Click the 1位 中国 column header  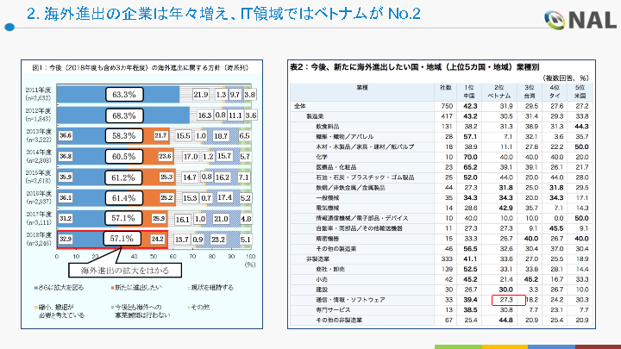click(x=470, y=90)
